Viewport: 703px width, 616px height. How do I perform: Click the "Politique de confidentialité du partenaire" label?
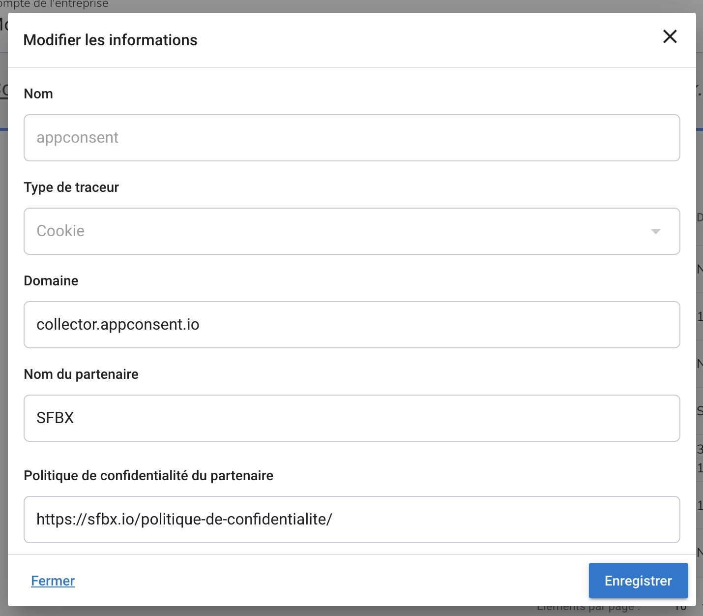click(148, 476)
